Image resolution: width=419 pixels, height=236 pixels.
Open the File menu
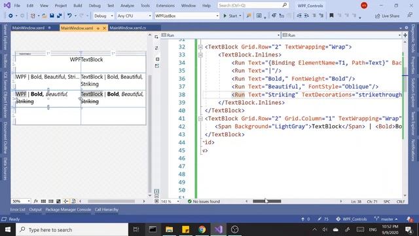(x=17, y=6)
